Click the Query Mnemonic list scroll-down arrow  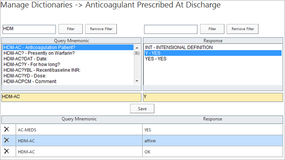pos(137,81)
